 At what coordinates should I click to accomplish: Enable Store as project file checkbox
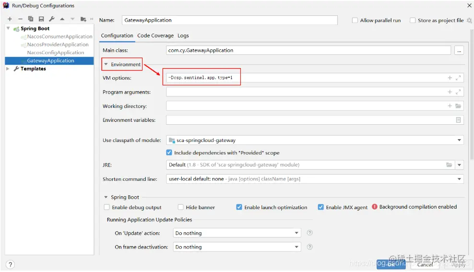pos(413,20)
